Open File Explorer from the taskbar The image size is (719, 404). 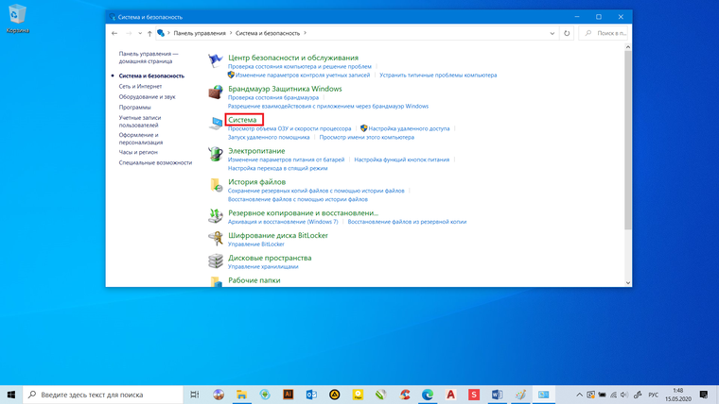(x=241, y=395)
